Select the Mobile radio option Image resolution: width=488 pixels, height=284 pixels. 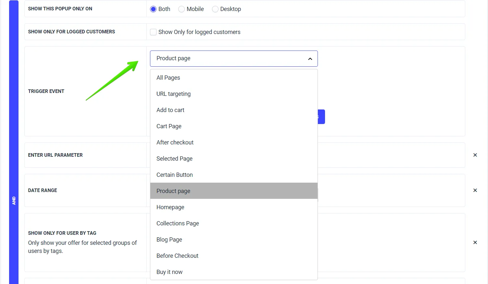(181, 9)
